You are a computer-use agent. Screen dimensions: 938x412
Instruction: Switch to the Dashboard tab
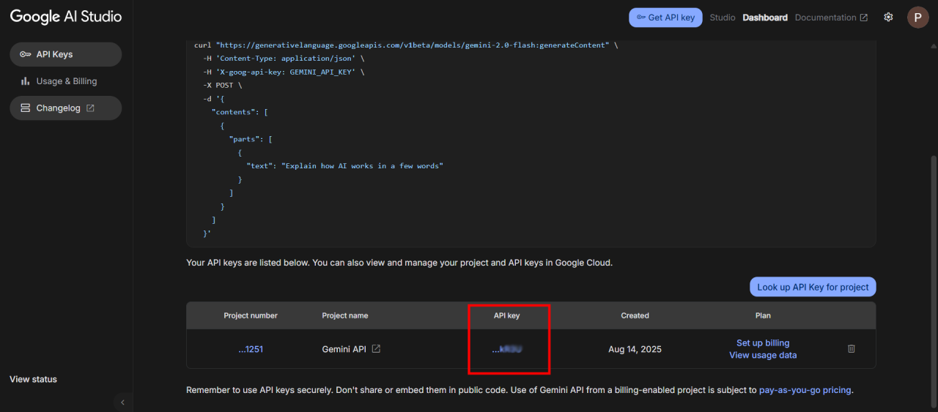[x=765, y=18]
